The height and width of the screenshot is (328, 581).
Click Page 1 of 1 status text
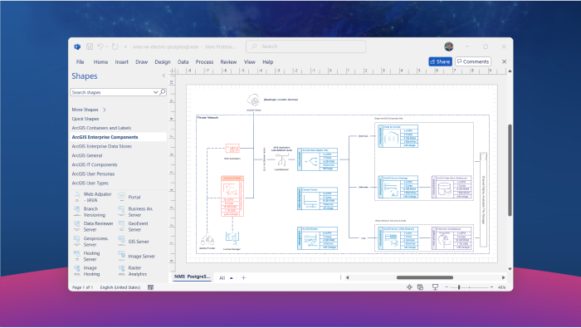coord(83,287)
